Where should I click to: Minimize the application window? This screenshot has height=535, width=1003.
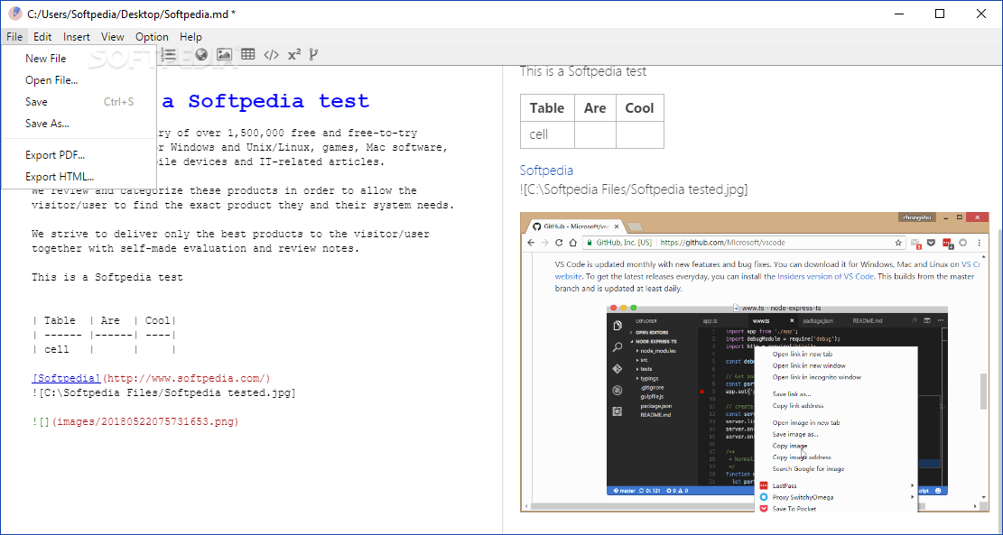pyautogui.click(x=899, y=14)
